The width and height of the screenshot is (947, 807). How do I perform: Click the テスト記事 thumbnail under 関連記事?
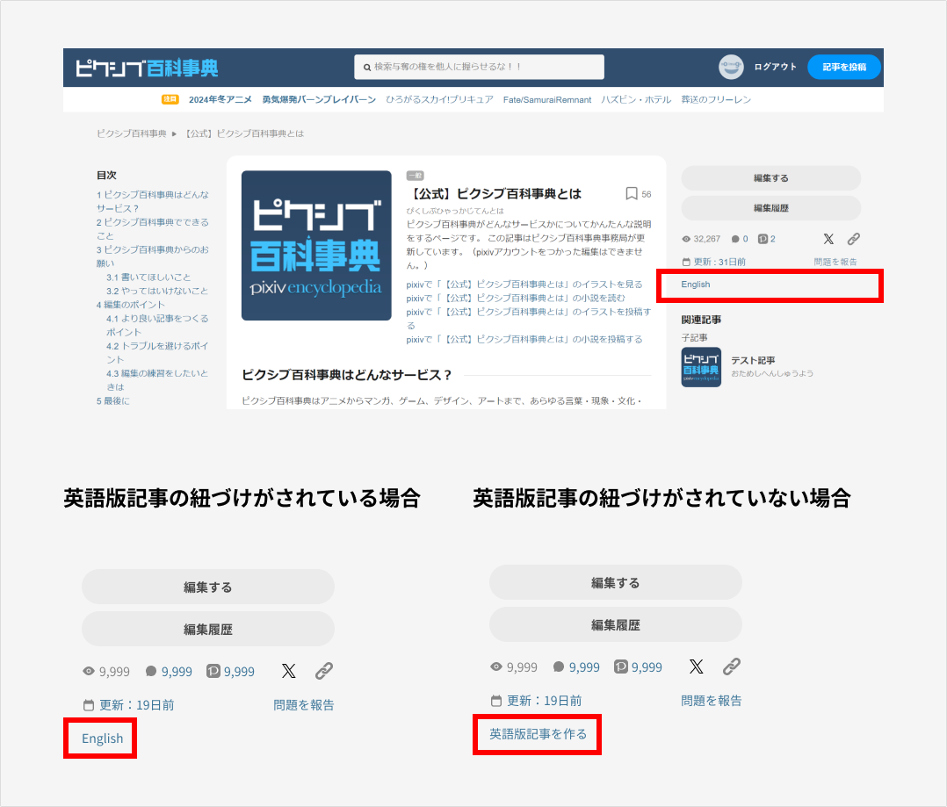701,367
